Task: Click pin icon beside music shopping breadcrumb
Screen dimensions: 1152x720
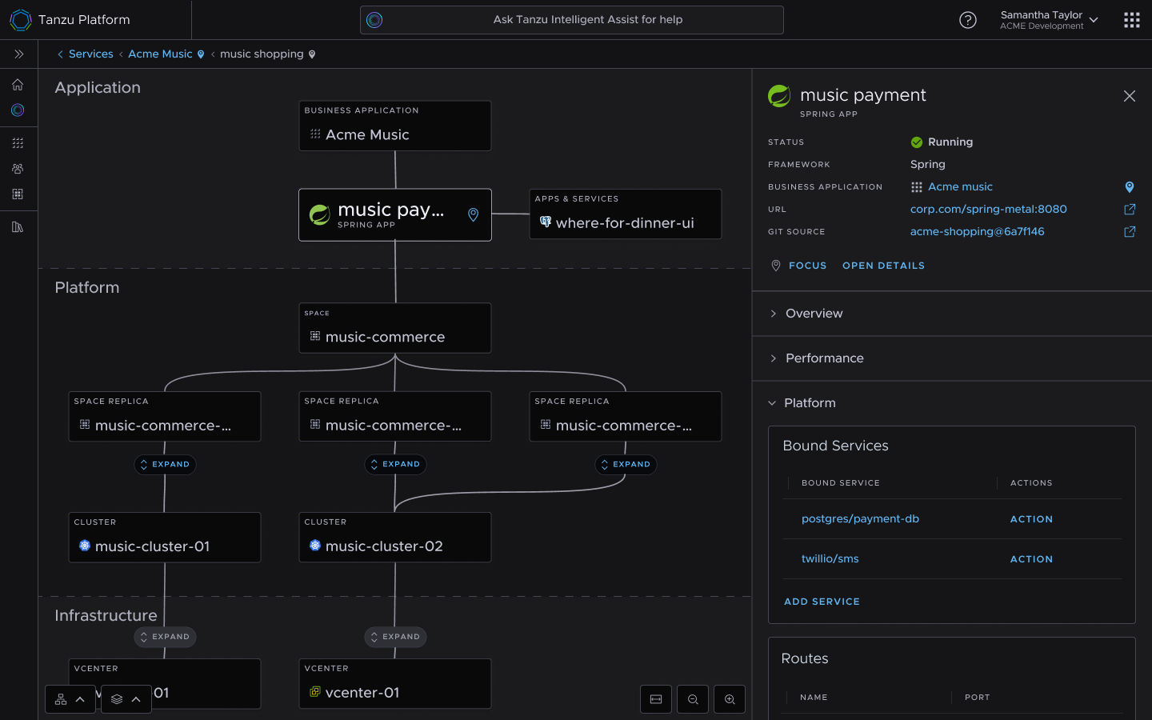Action: tap(312, 54)
